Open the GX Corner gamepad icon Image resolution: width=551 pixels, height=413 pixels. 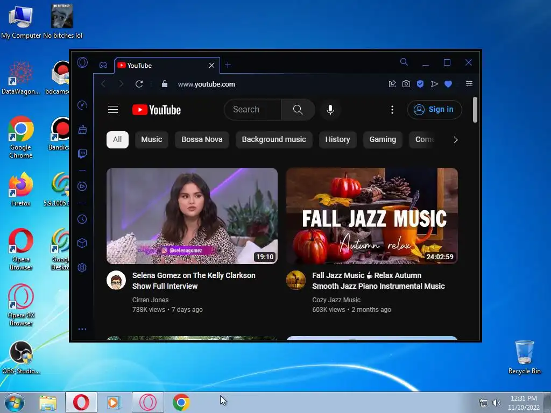(103, 65)
